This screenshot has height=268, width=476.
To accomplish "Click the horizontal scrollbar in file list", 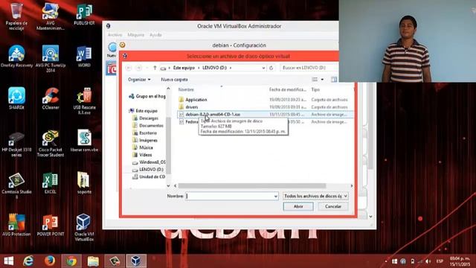I will coord(252,185).
